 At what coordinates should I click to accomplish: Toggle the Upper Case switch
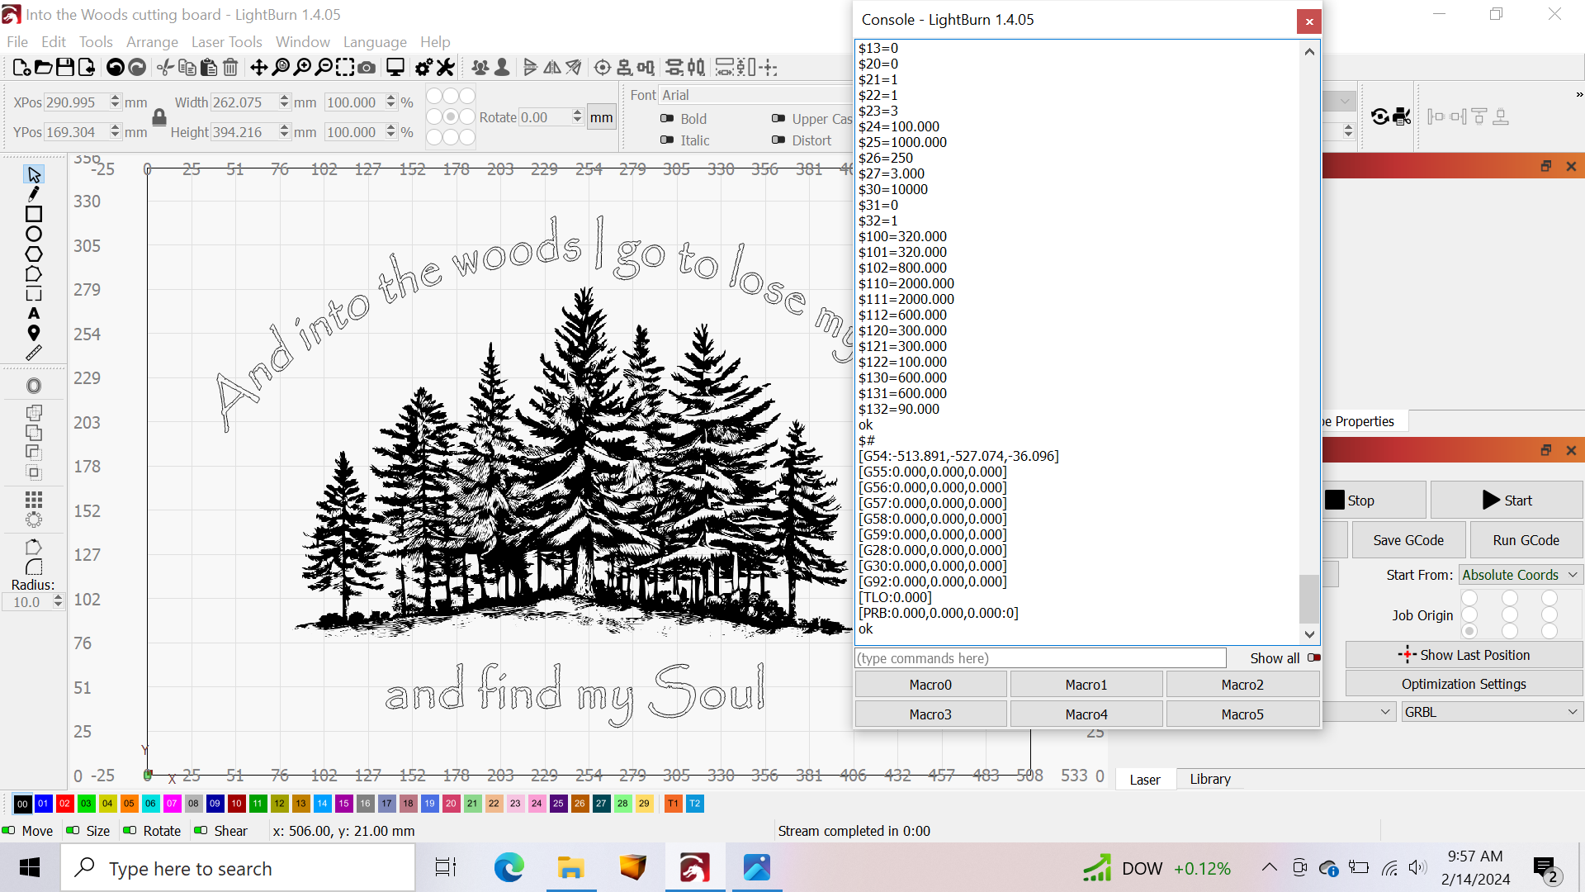tap(778, 119)
